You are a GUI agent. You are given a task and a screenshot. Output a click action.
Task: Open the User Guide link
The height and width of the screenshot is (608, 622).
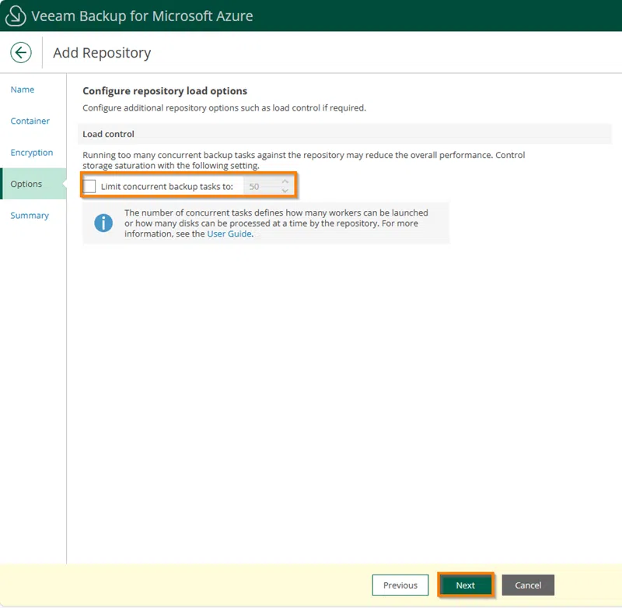229,234
